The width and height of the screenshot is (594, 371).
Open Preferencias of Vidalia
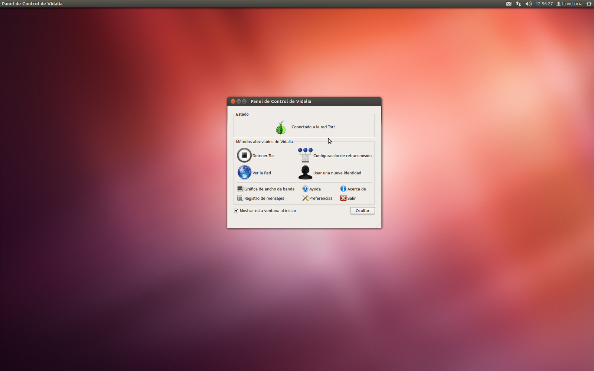point(305,198)
